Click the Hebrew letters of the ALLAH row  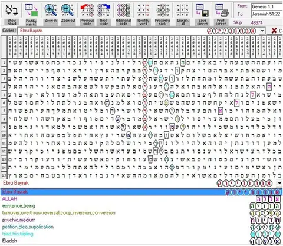[268, 199]
